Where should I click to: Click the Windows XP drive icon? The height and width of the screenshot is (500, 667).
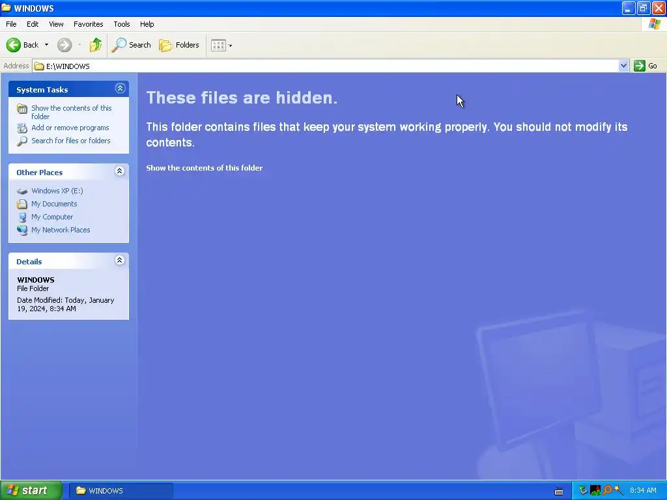point(22,191)
